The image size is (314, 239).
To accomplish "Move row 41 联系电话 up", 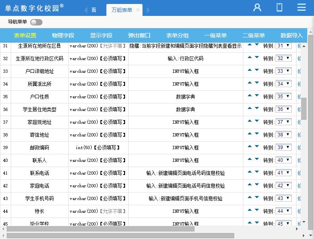I will 250,172.
